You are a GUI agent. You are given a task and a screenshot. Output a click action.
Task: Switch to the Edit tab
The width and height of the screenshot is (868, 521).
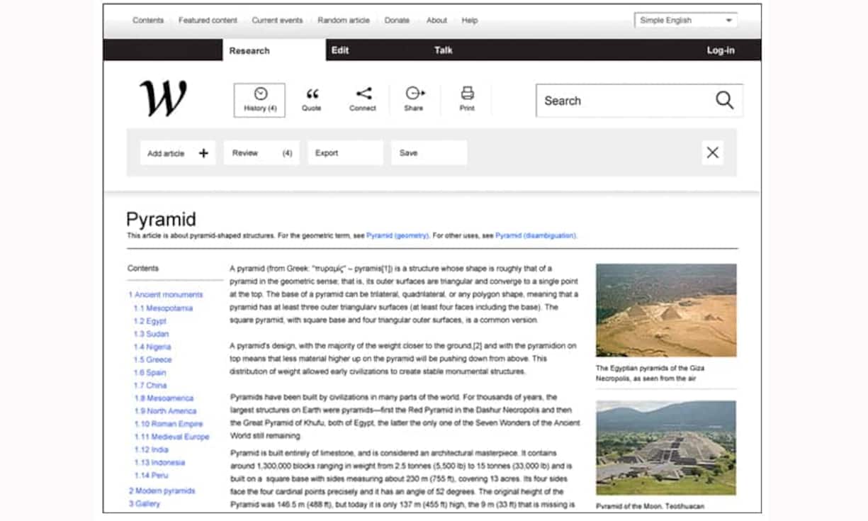pos(340,50)
